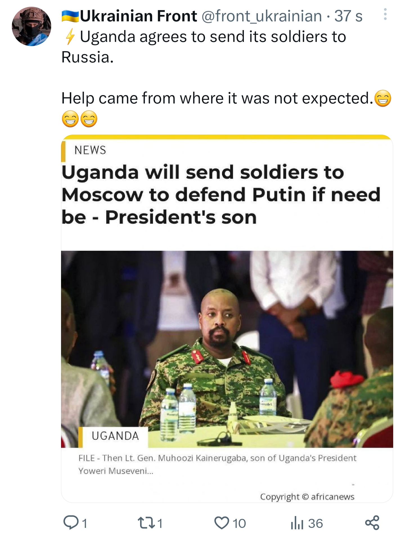Click the 37 s timestamp
Image resolution: width=405 pixels, height=540 pixels.
(348, 16)
